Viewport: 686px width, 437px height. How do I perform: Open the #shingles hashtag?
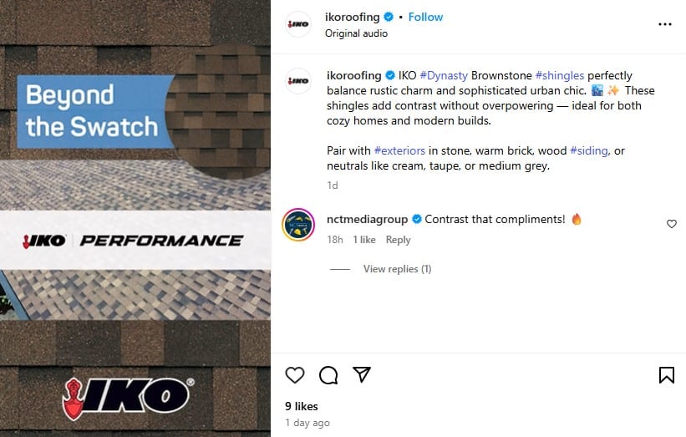[560, 75]
